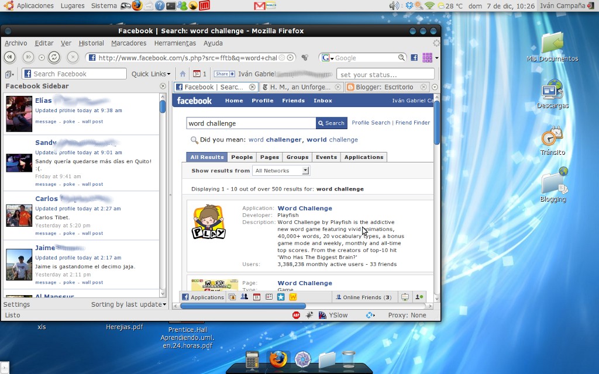599x374 pixels.
Task: Switch to the People results tab
Action: (242, 157)
